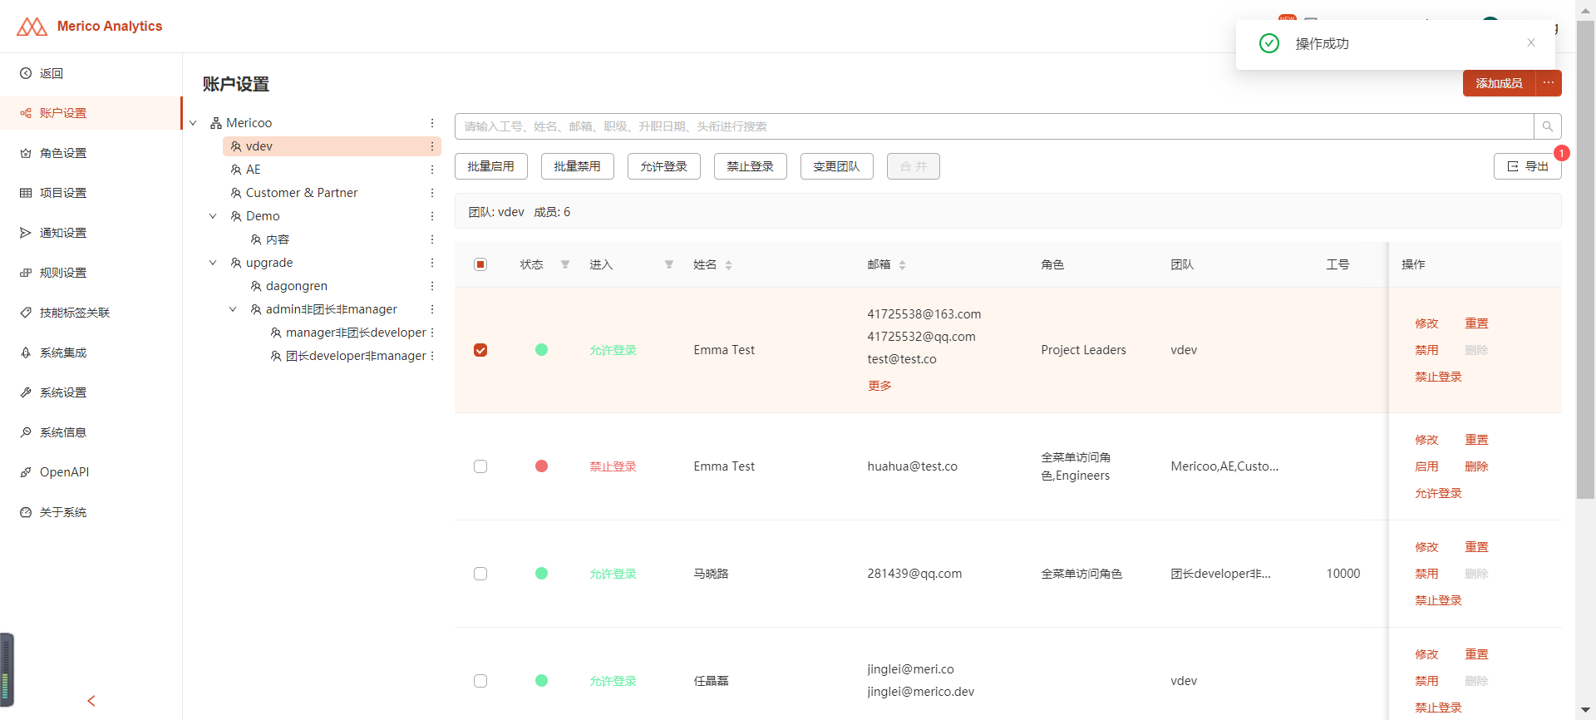Image resolution: width=1596 pixels, height=720 pixels.
Task: Open the three-dot menu for Mericoo
Action: pyautogui.click(x=432, y=123)
